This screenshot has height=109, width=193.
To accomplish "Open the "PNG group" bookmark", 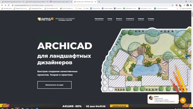I will point(145,8).
